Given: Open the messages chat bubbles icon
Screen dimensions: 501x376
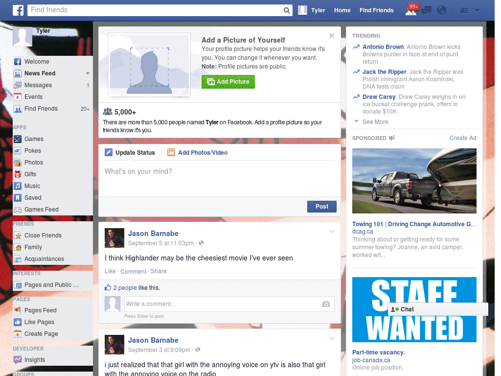Looking at the screenshot, I should click(426, 11).
